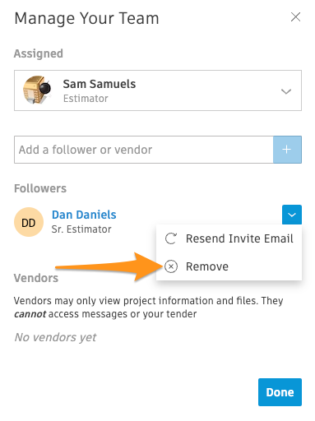Close the Manage Your Team dialog
315x421 pixels.
[x=295, y=17]
